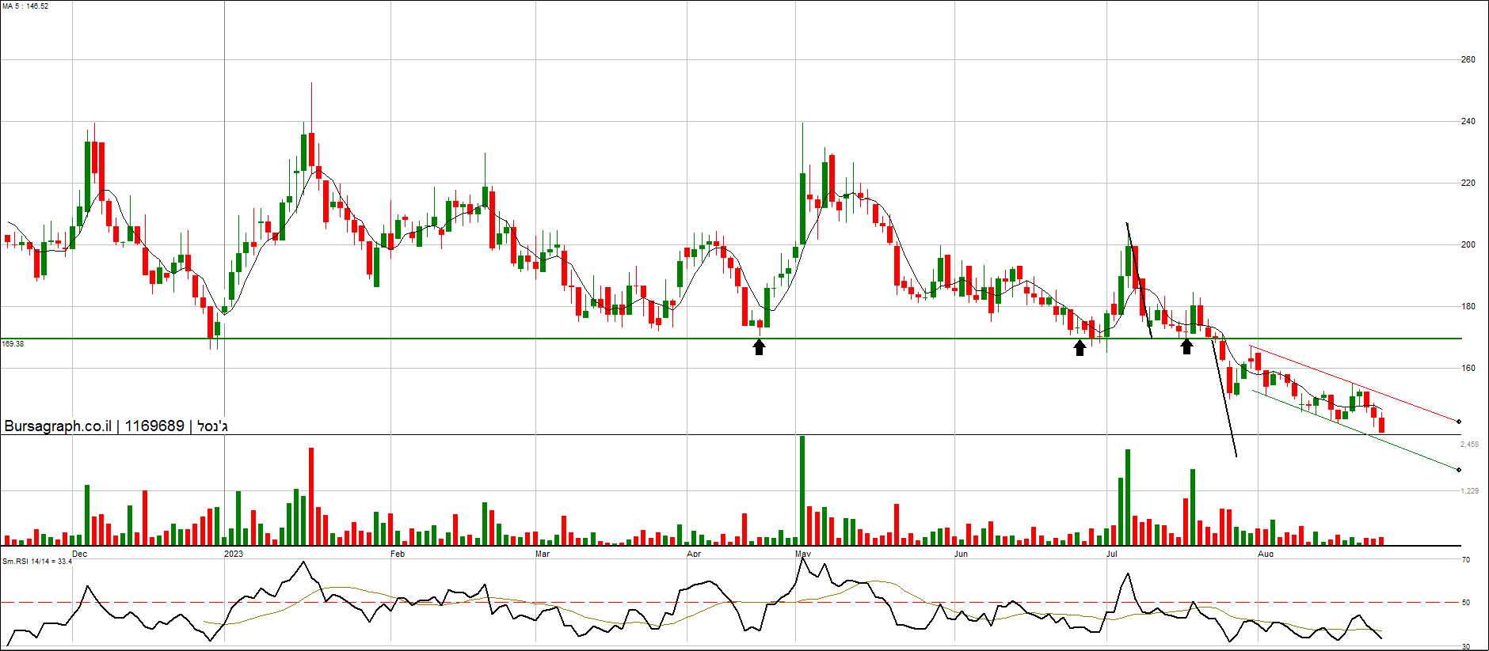Click the RSI 30 level label
The image size is (1489, 651).
1465,646
